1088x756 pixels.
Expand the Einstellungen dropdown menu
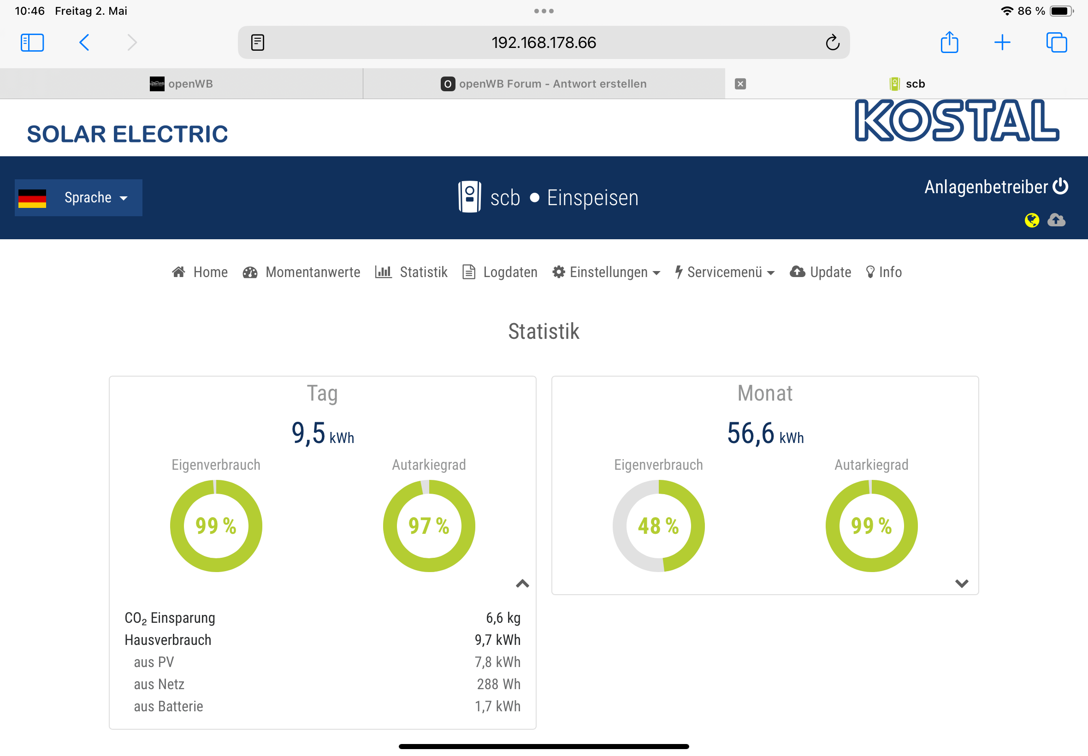click(606, 272)
